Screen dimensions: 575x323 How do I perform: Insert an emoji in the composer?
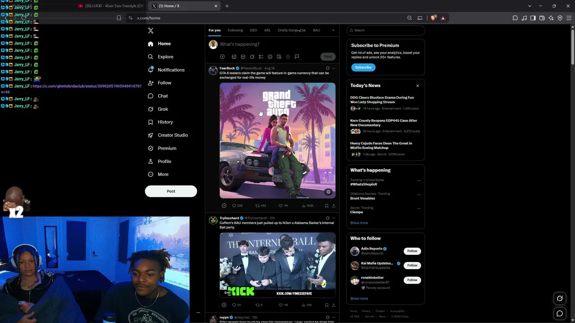point(270,57)
